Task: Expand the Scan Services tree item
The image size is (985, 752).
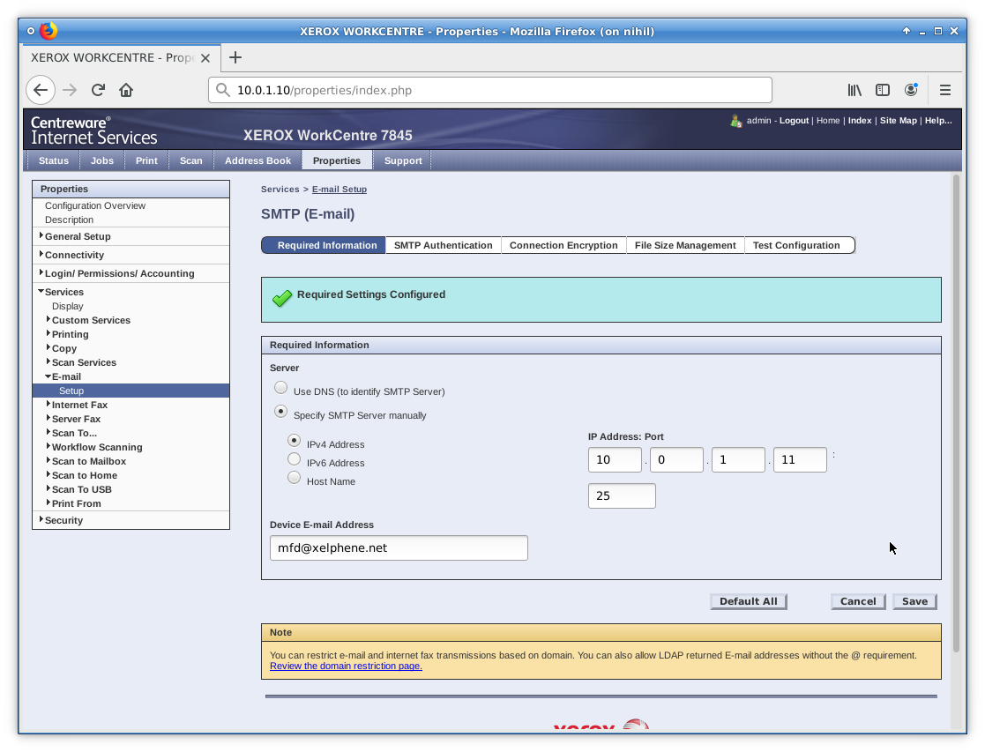Action: (x=84, y=362)
